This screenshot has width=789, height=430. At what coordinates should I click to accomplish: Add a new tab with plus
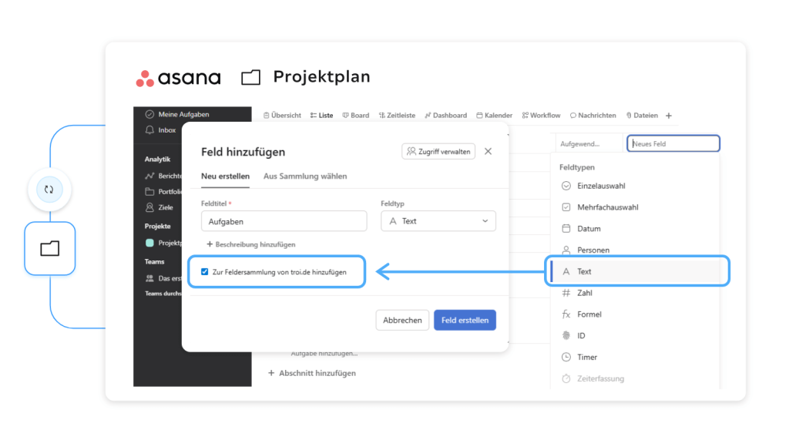click(669, 116)
